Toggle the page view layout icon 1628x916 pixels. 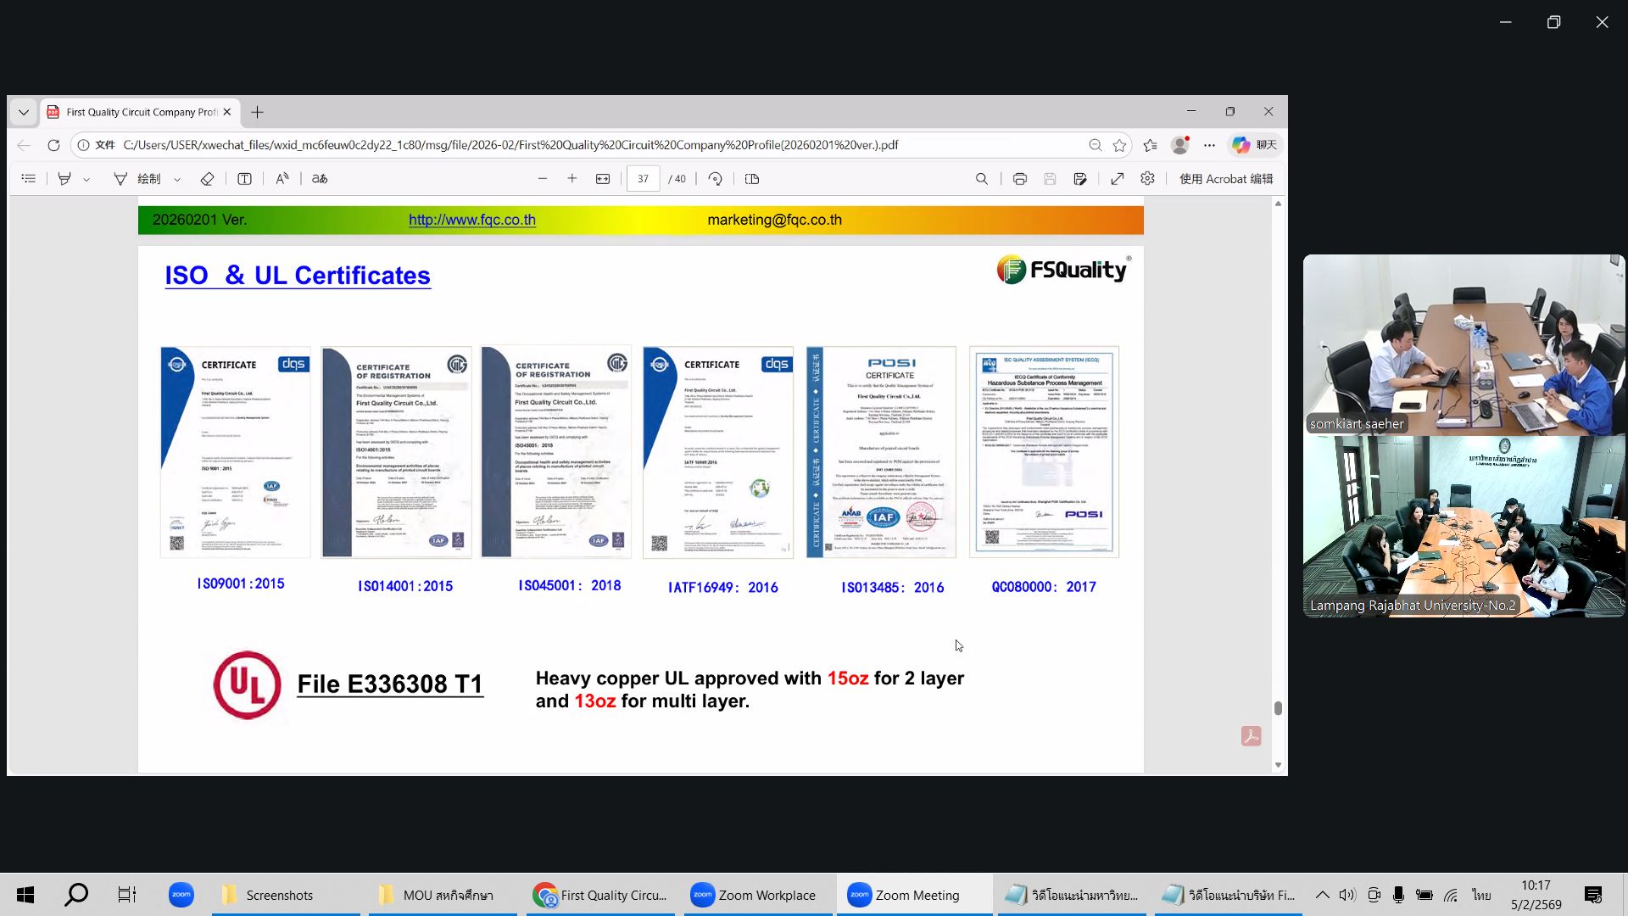coord(752,179)
